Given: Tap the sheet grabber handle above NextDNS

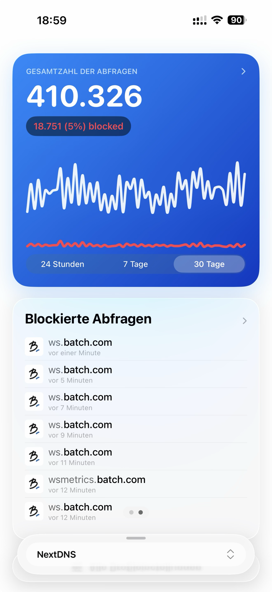Looking at the screenshot, I should coord(136,538).
